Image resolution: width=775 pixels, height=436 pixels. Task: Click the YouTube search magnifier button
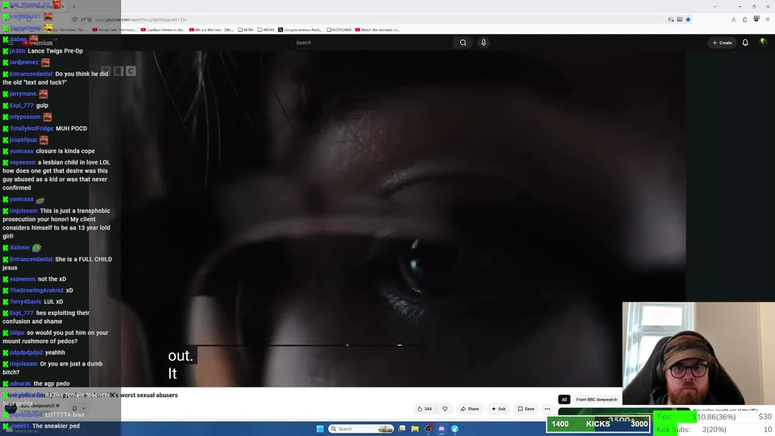[463, 42]
